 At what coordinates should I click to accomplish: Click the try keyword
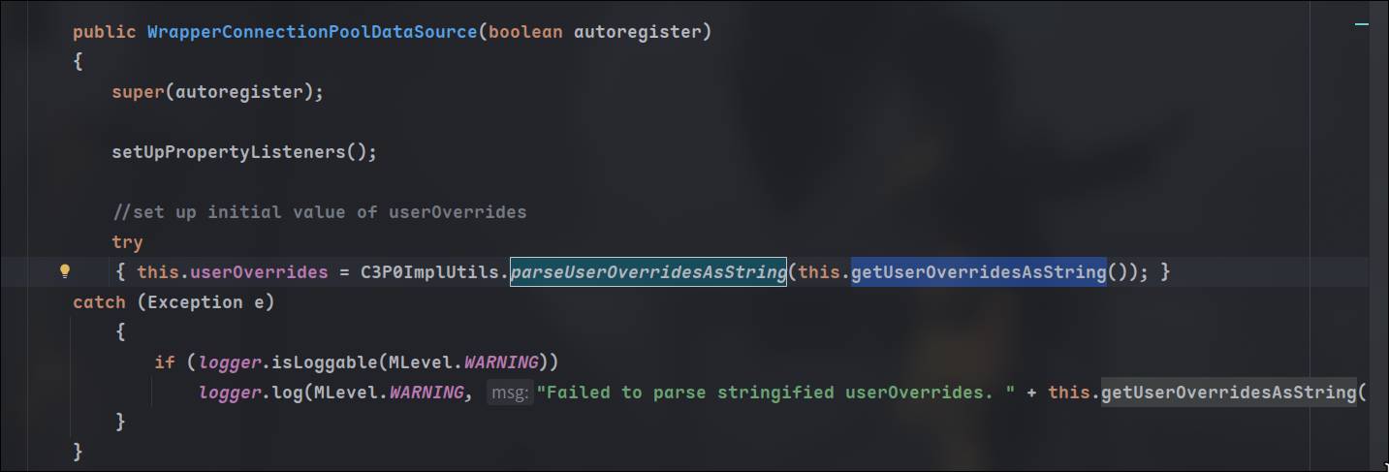click(127, 242)
